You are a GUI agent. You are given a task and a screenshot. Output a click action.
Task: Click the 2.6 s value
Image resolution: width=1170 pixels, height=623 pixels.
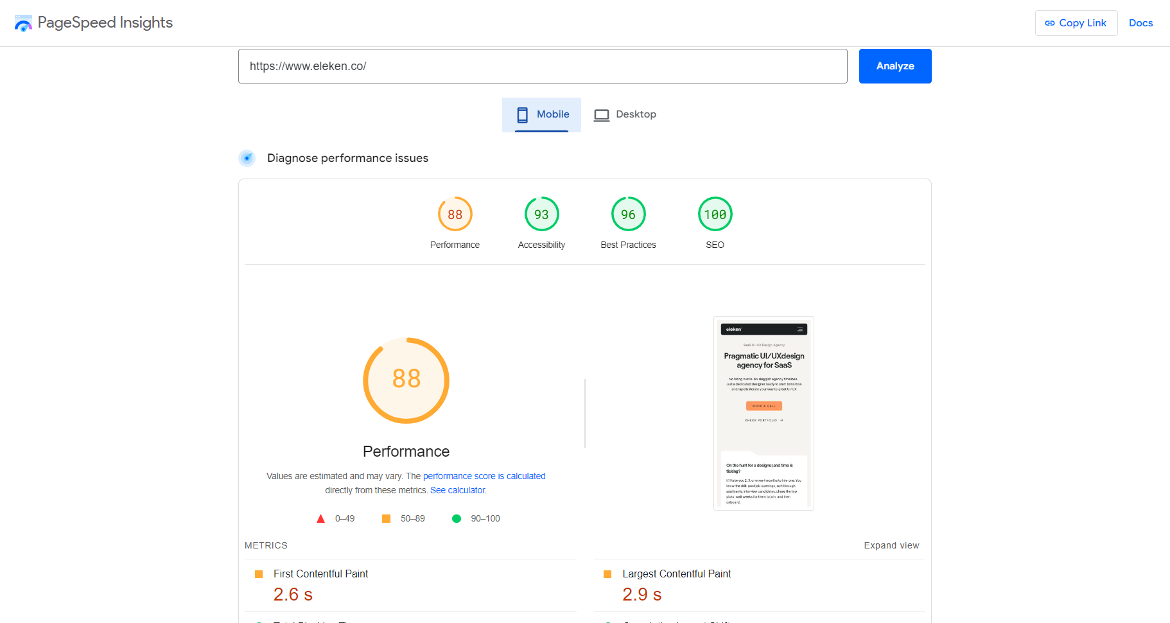click(293, 595)
